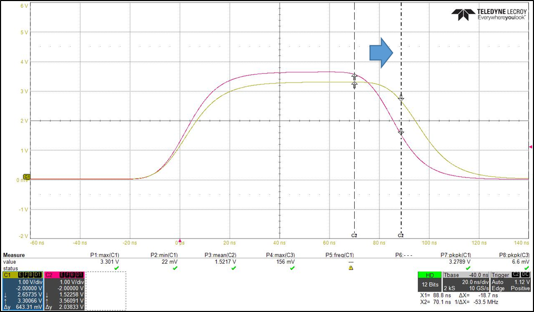Click the P5 freq(C1) warning status icon

click(x=351, y=268)
